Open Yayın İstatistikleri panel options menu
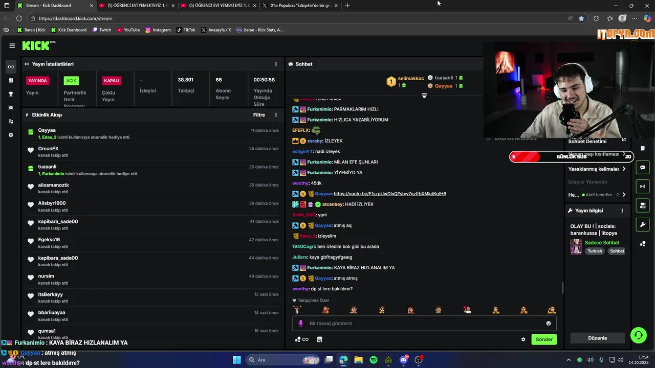 coord(276,64)
